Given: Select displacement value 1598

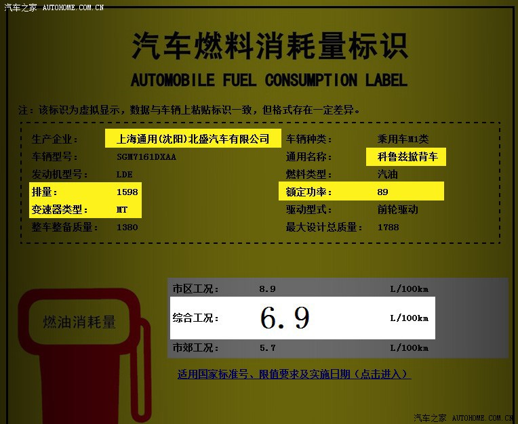Looking at the screenshot, I should (127, 192).
